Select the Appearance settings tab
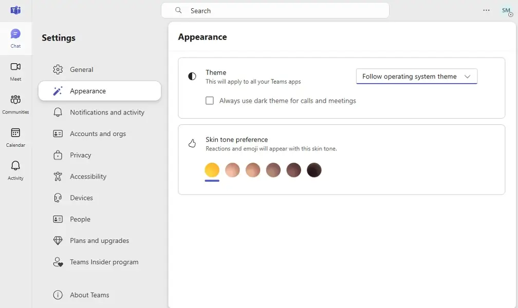The height and width of the screenshot is (308, 518). [x=100, y=91]
